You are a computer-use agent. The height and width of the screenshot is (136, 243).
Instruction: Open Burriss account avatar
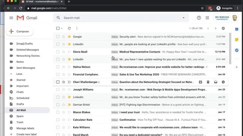pyautogui.click(x=235, y=18)
